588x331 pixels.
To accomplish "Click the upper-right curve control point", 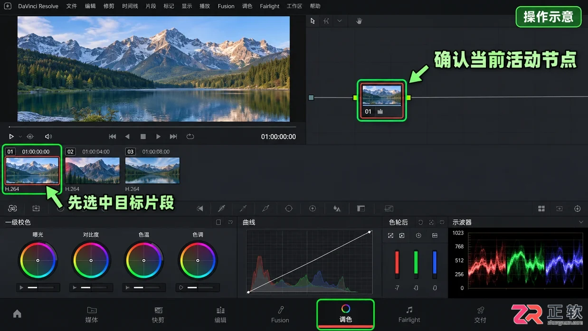I will pos(370,232).
